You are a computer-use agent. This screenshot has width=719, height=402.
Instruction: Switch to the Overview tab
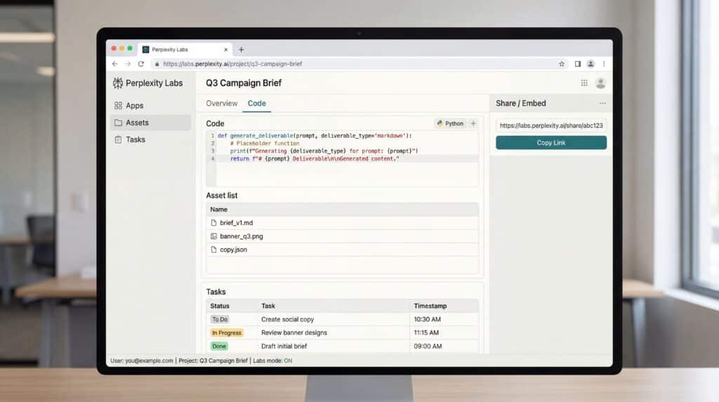click(x=221, y=103)
